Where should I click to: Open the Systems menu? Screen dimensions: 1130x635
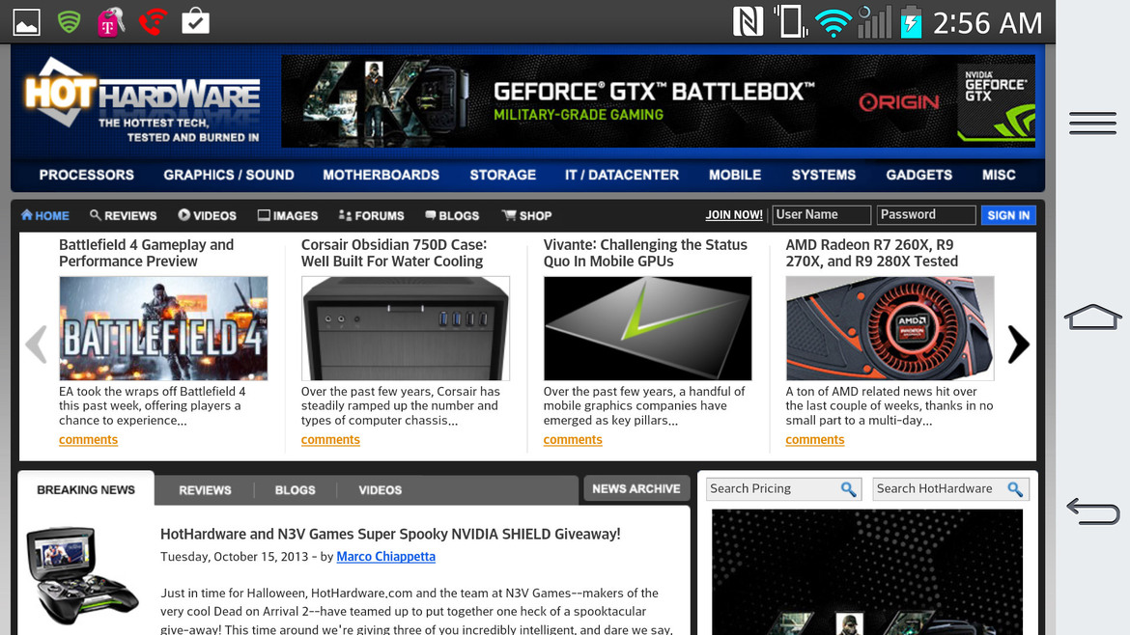coord(823,175)
